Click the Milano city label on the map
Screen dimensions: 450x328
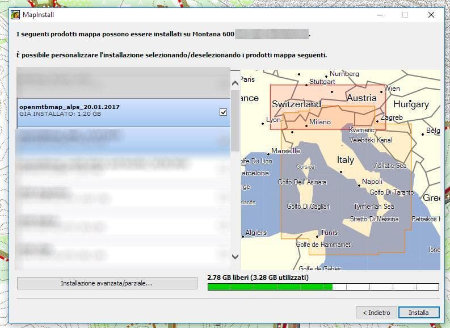point(319,122)
